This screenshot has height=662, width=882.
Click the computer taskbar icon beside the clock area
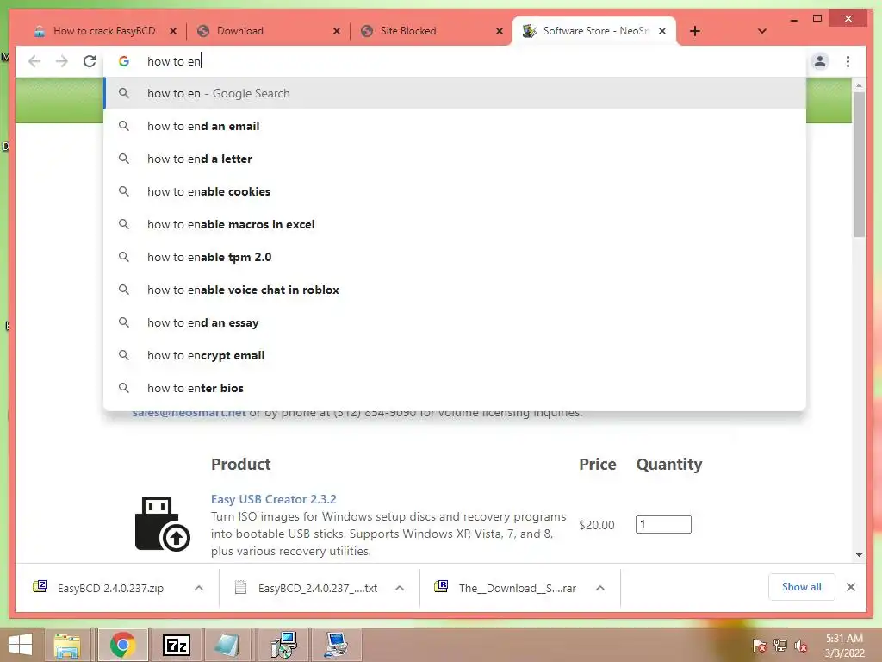[x=337, y=645]
